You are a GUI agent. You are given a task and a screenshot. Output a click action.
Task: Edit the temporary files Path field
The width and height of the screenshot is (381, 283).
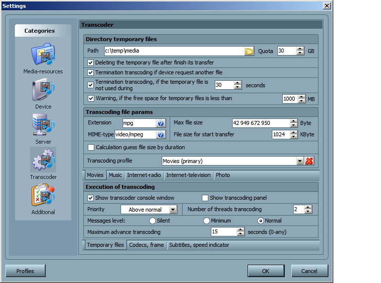[x=174, y=51]
